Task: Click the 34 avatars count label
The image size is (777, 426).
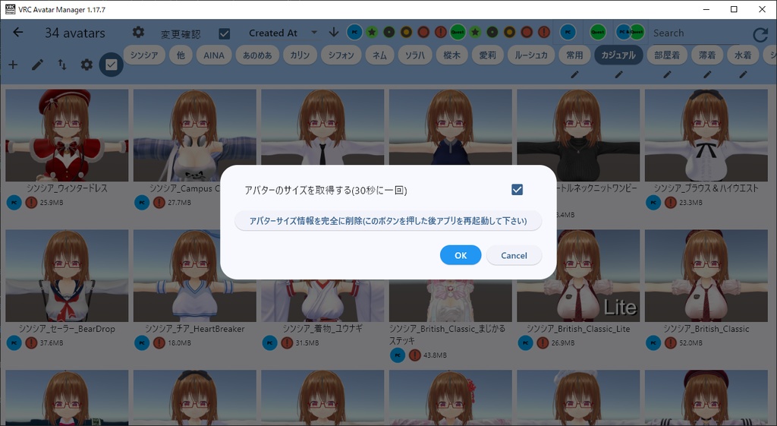Action: click(75, 33)
